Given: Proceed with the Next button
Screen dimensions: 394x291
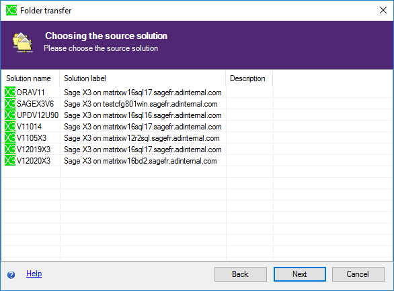Looking at the screenshot, I should pyautogui.click(x=299, y=274).
